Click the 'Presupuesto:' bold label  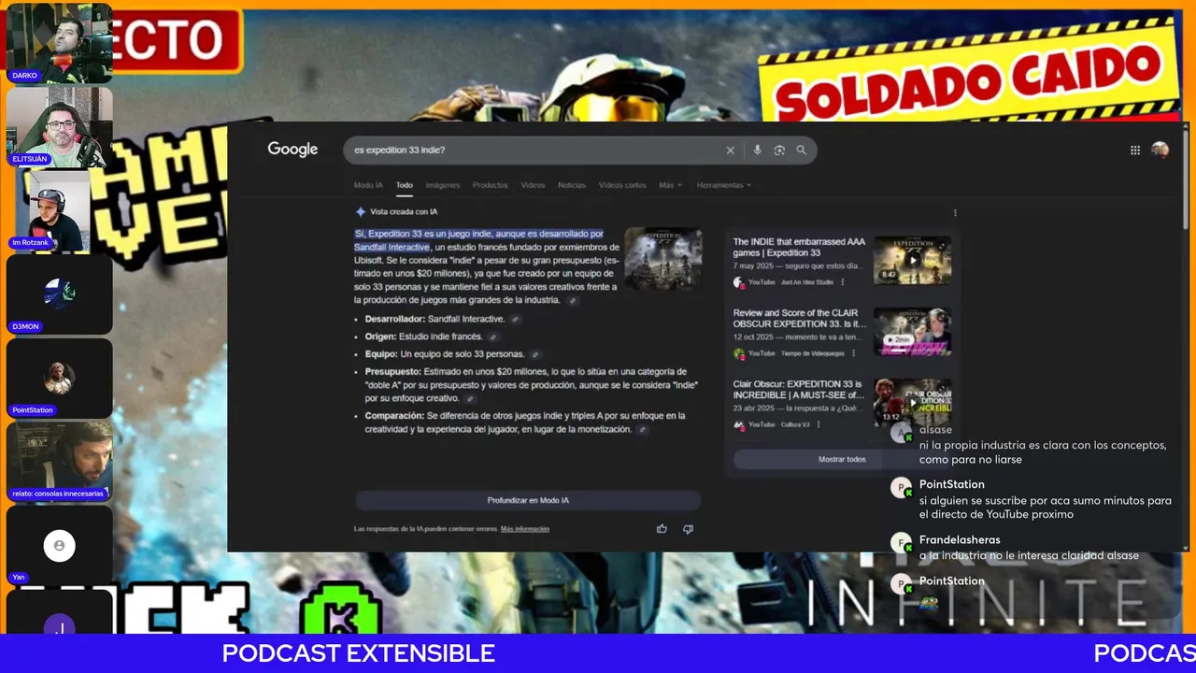click(x=392, y=372)
